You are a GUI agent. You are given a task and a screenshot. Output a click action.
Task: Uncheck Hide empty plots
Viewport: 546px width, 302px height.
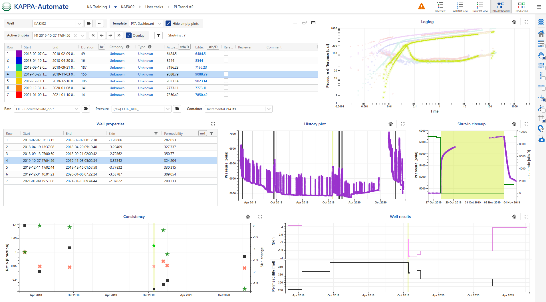168,23
